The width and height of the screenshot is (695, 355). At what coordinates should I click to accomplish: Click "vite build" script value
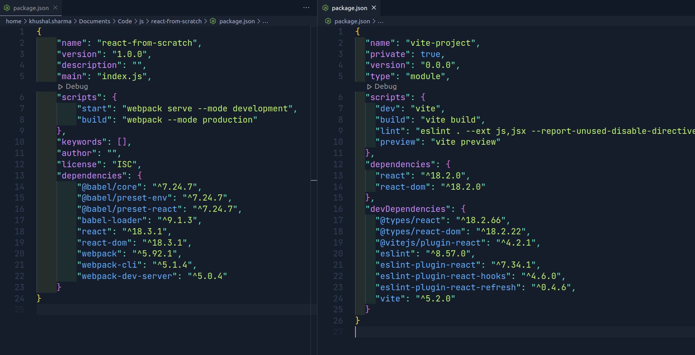[451, 120]
